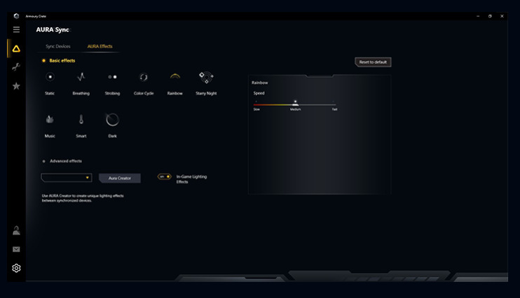Viewport: 520px width, 298px height.
Task: Select the Basic effects radio button
Action: [43, 61]
